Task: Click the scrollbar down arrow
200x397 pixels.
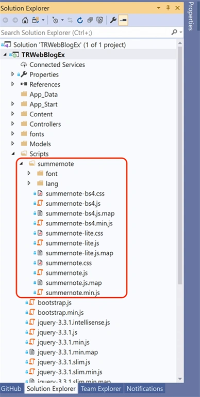Action: [x=180, y=379]
